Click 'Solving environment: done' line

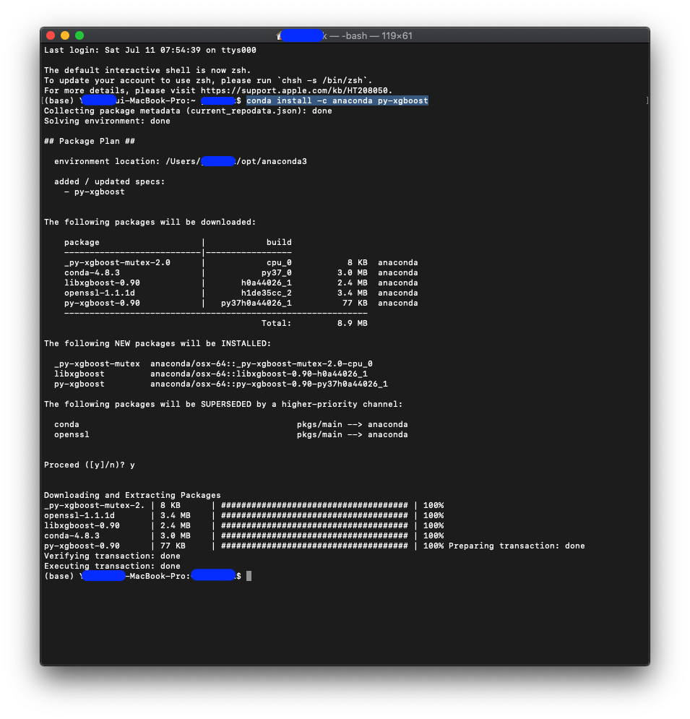107,121
